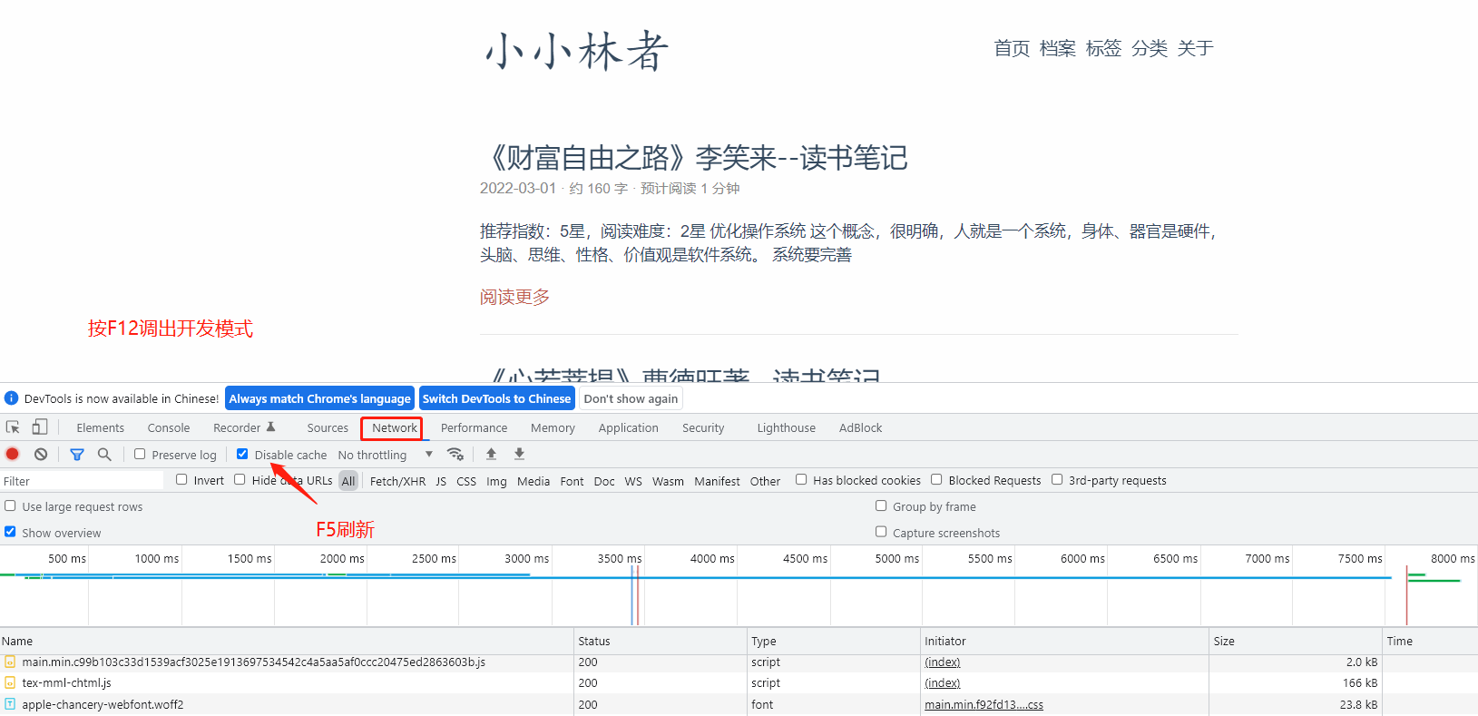
Task: Show only Img requests
Action: pyautogui.click(x=496, y=481)
